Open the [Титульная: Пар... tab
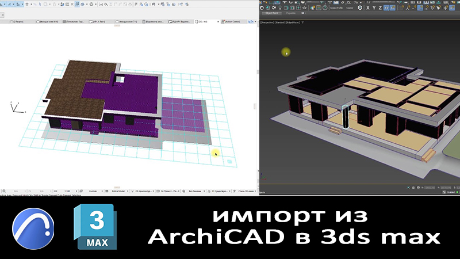 pos(74,21)
